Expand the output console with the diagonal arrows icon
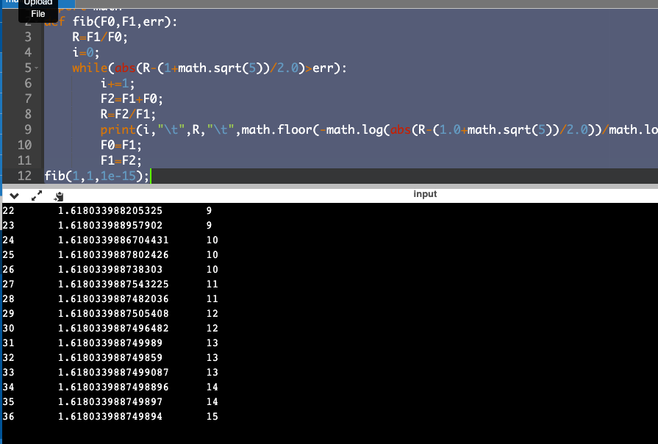 [37, 196]
